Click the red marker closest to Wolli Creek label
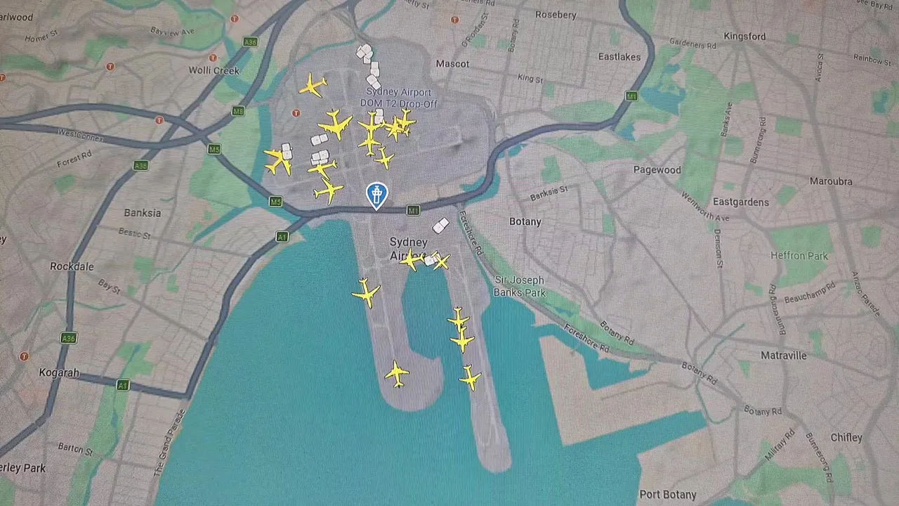This screenshot has width=899, height=506. click(213, 58)
